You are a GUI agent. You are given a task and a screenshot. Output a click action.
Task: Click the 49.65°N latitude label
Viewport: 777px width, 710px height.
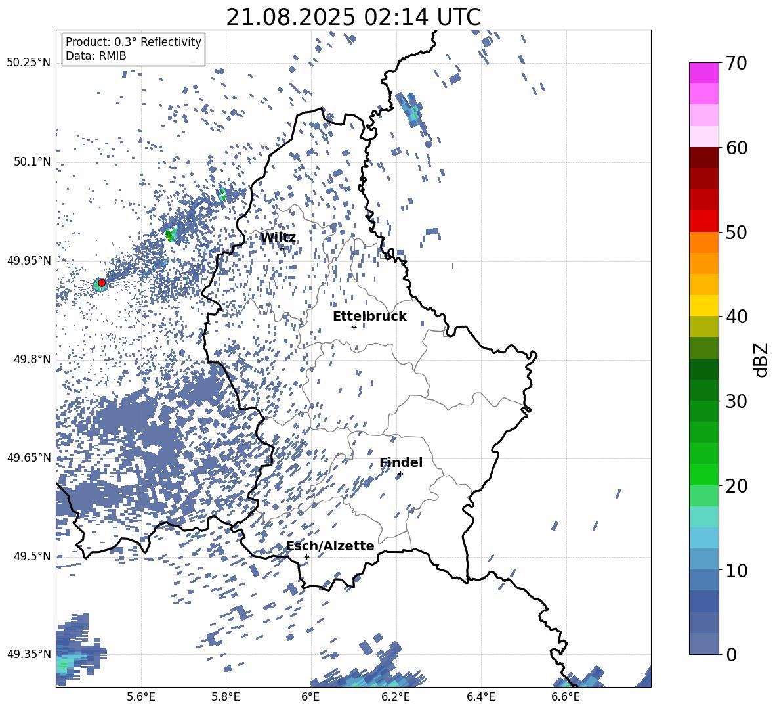pos(29,458)
